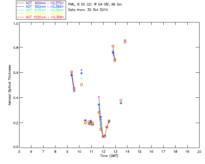This screenshot has width=205, height=164.
Task: Click the y-axis tick label '0.4'
Action: [x=16, y=98]
